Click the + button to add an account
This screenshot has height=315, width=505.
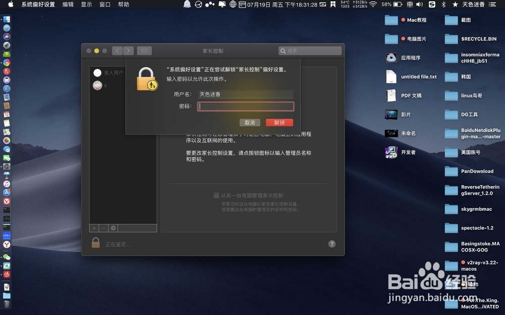click(94, 228)
